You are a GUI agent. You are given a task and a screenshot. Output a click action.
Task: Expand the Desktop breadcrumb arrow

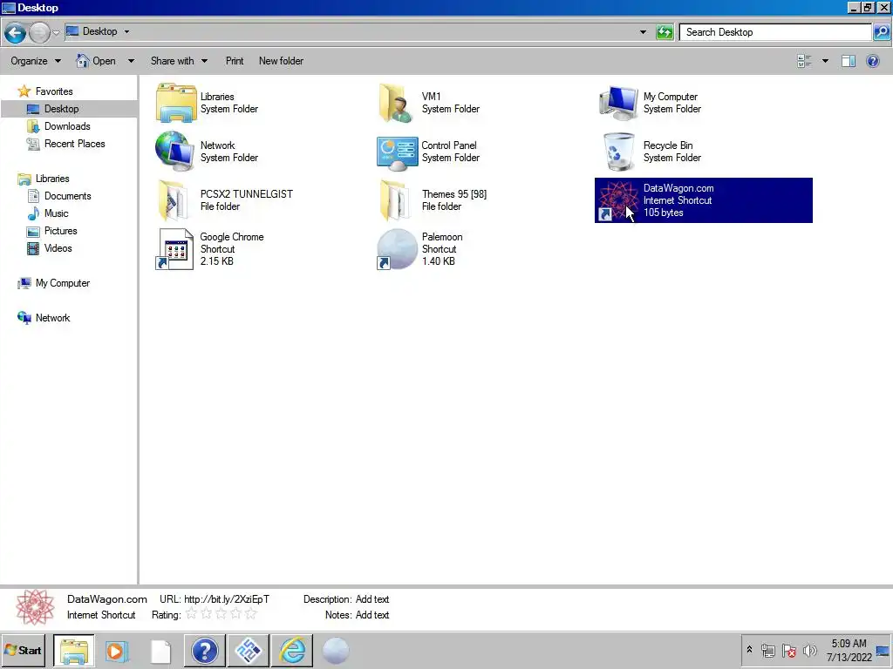click(x=126, y=32)
